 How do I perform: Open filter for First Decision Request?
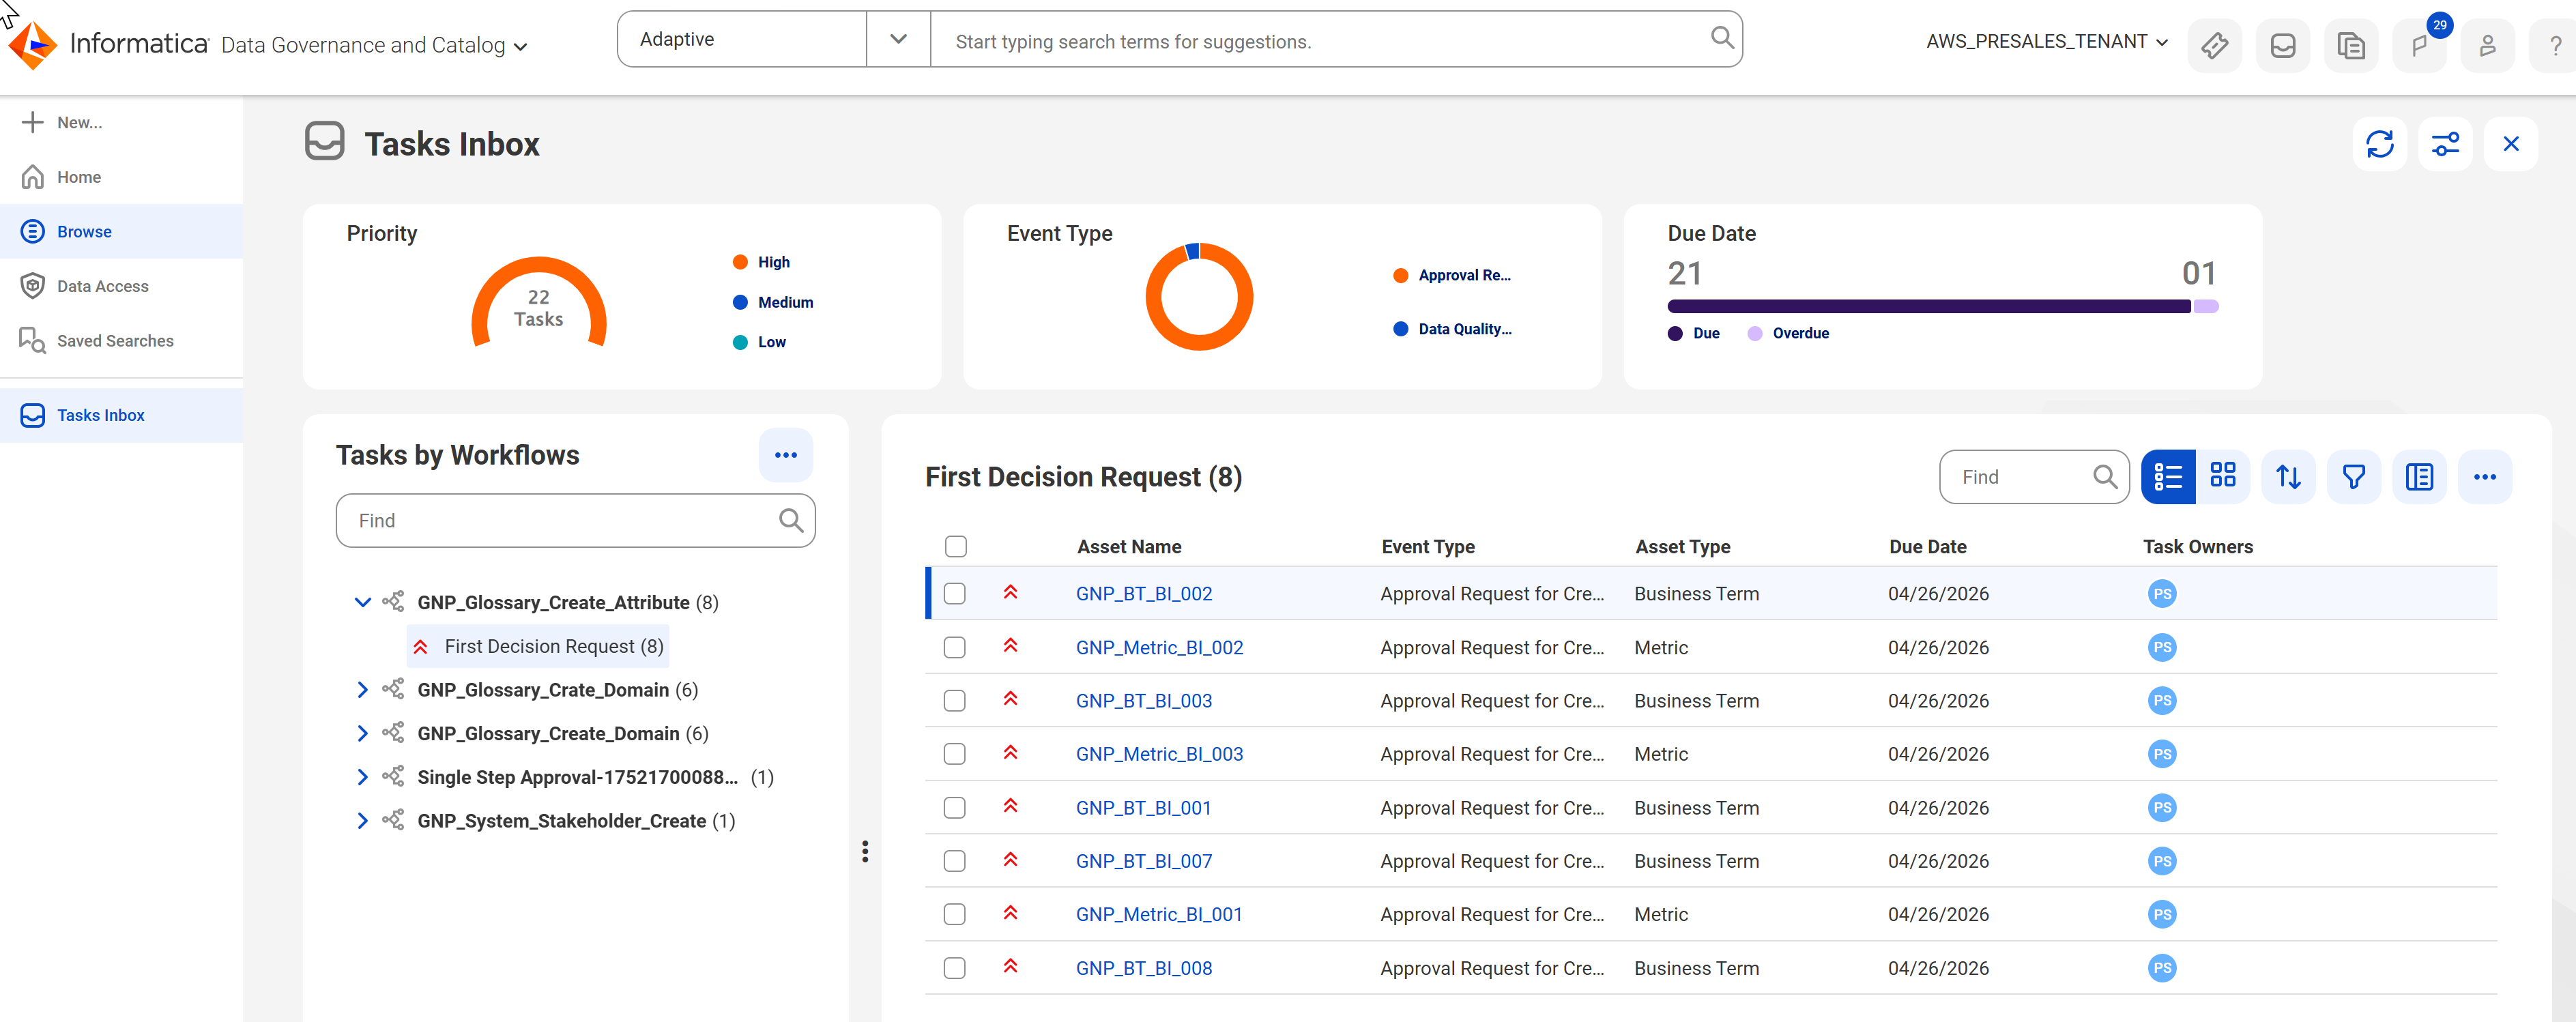tap(2354, 477)
